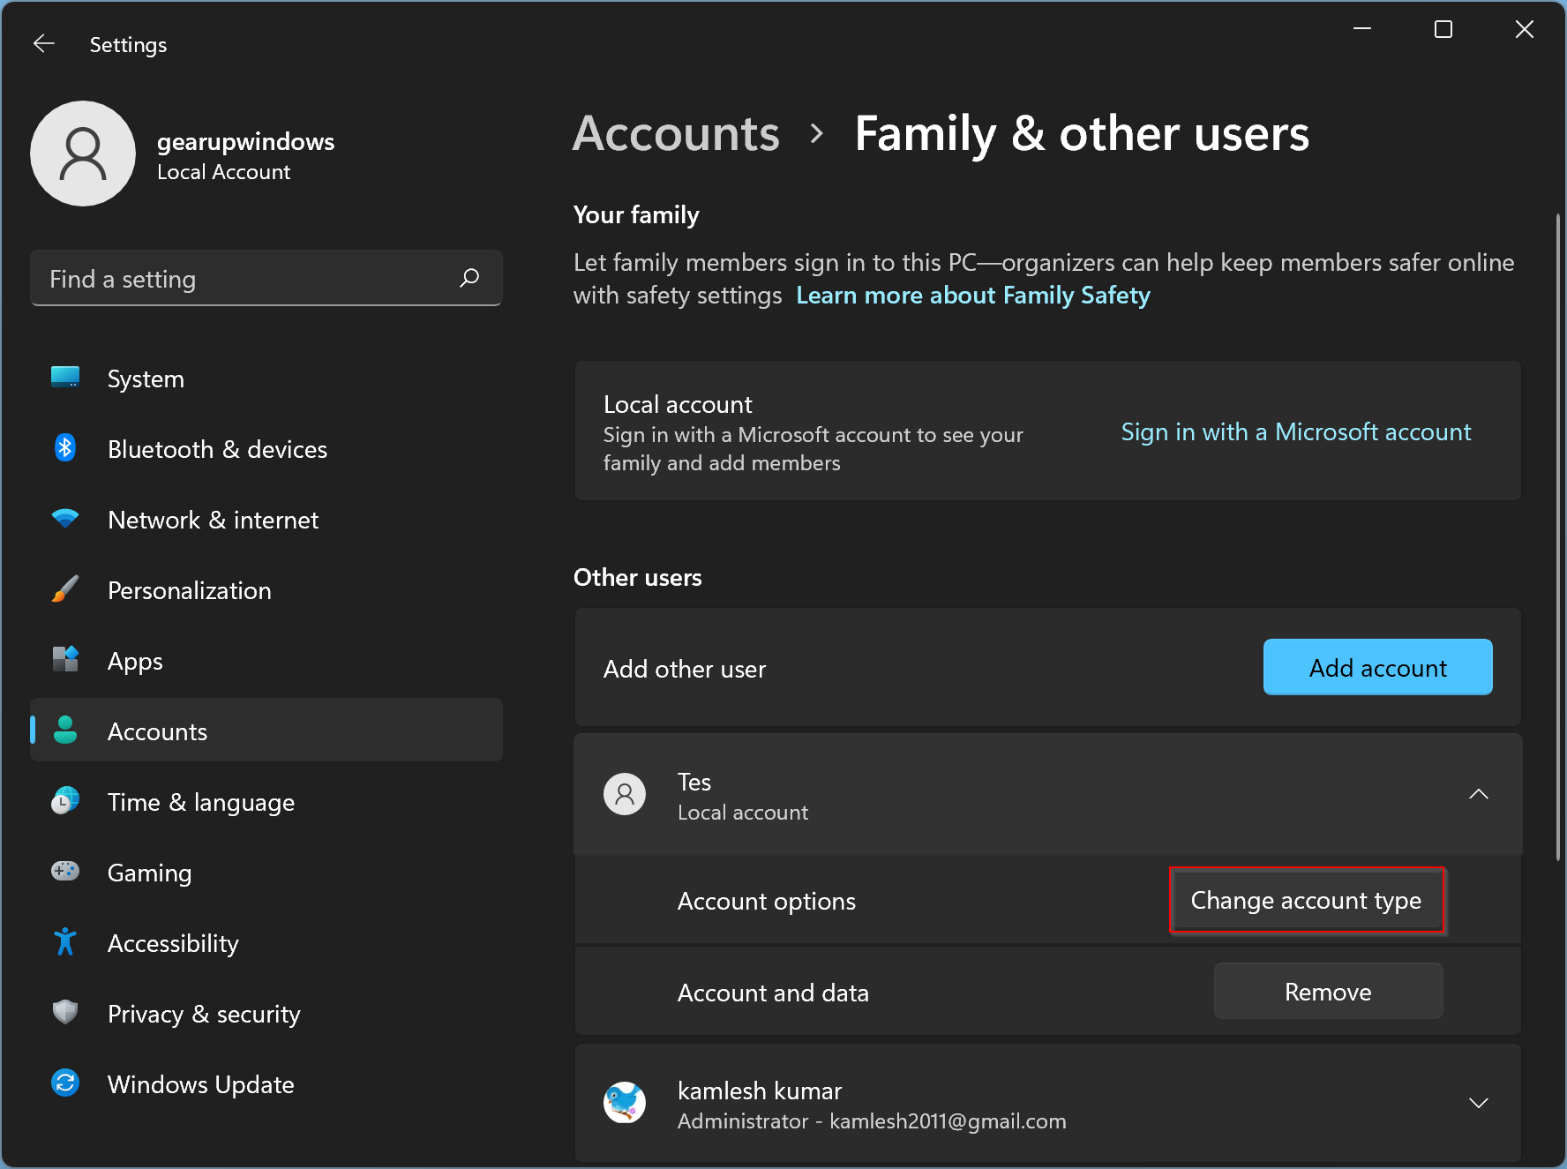Select Accounts in the sidebar
Screen dimensions: 1567x1169
(266, 731)
